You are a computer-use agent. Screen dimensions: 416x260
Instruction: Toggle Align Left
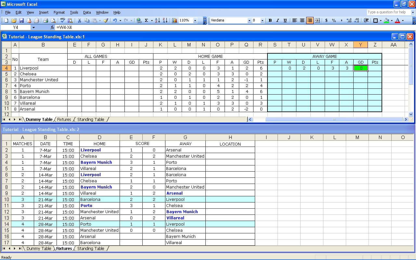[x=295, y=20]
